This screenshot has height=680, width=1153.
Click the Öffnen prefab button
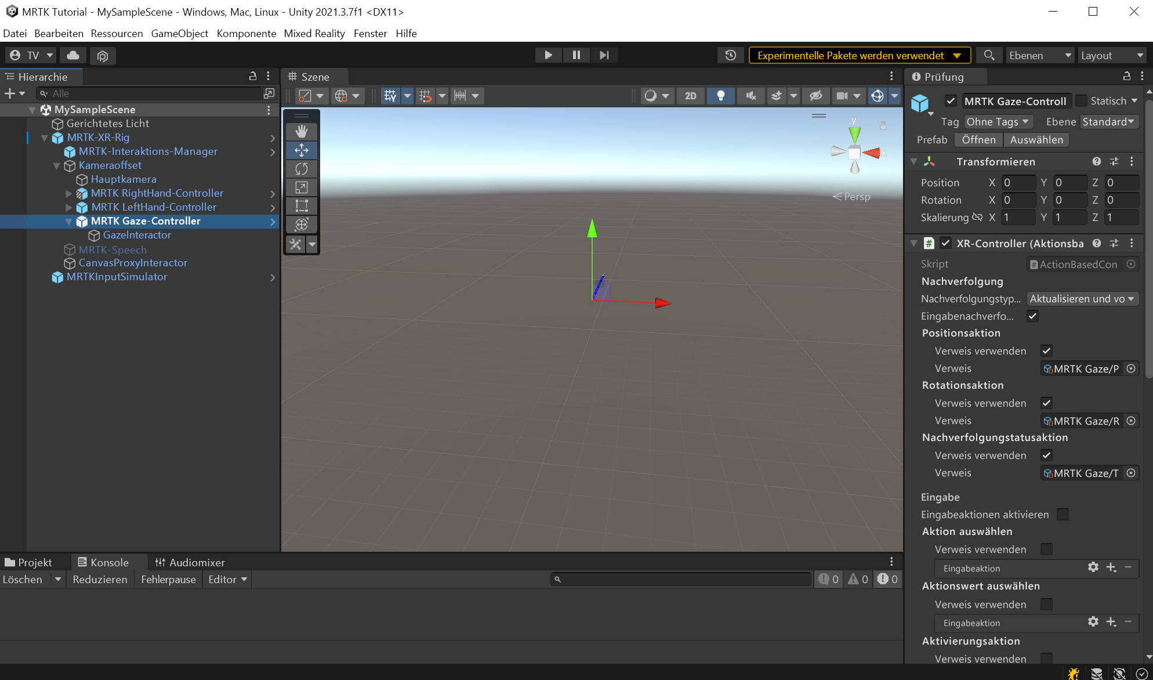pos(978,140)
